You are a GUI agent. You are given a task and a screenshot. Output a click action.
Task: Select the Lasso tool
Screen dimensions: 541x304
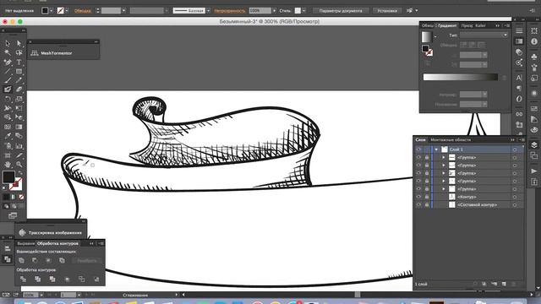(19, 52)
